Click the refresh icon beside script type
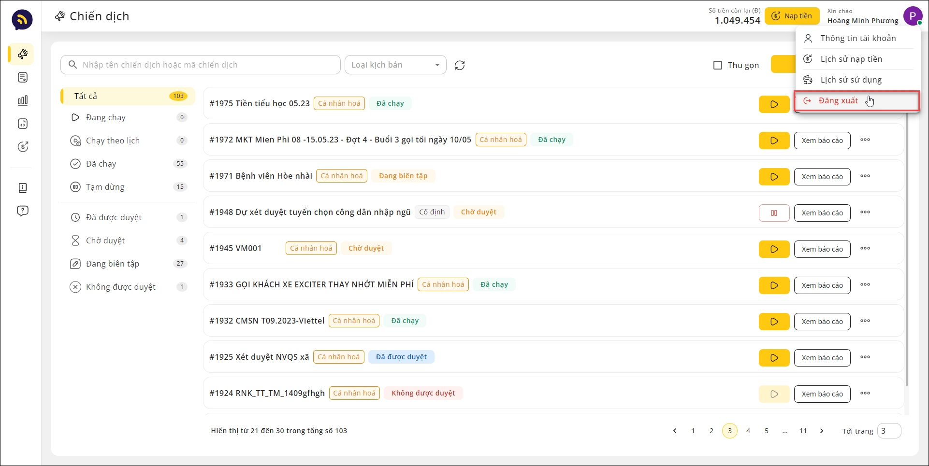The height and width of the screenshot is (466, 929). tap(460, 65)
